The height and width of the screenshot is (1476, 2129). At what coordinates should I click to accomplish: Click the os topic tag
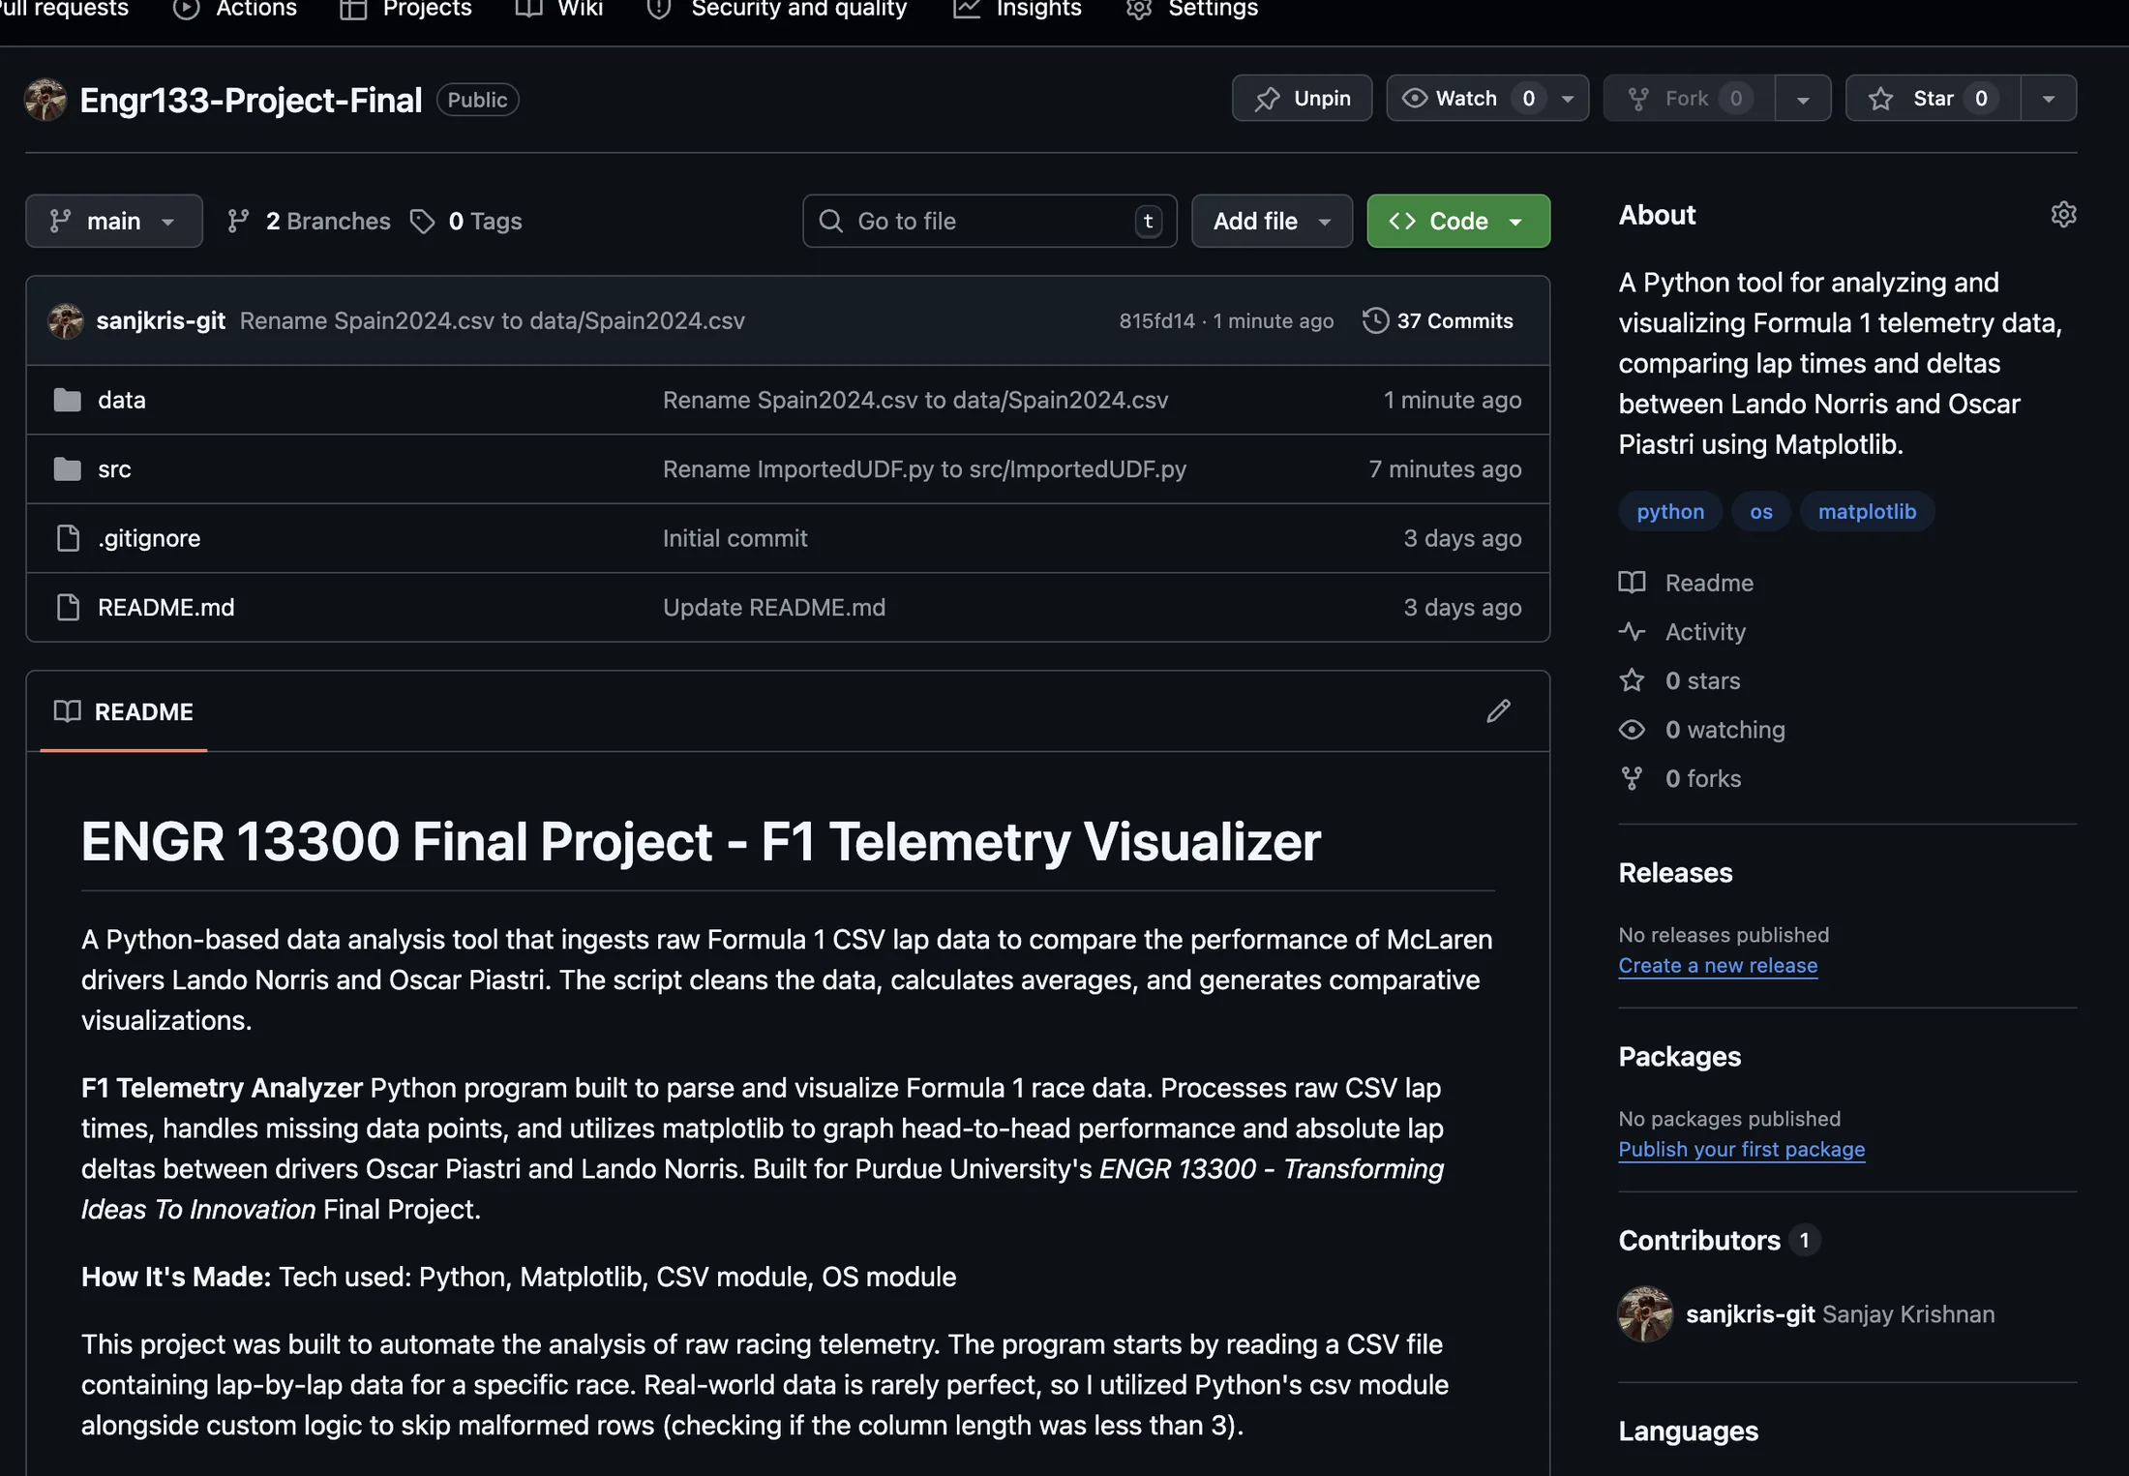tap(1761, 512)
